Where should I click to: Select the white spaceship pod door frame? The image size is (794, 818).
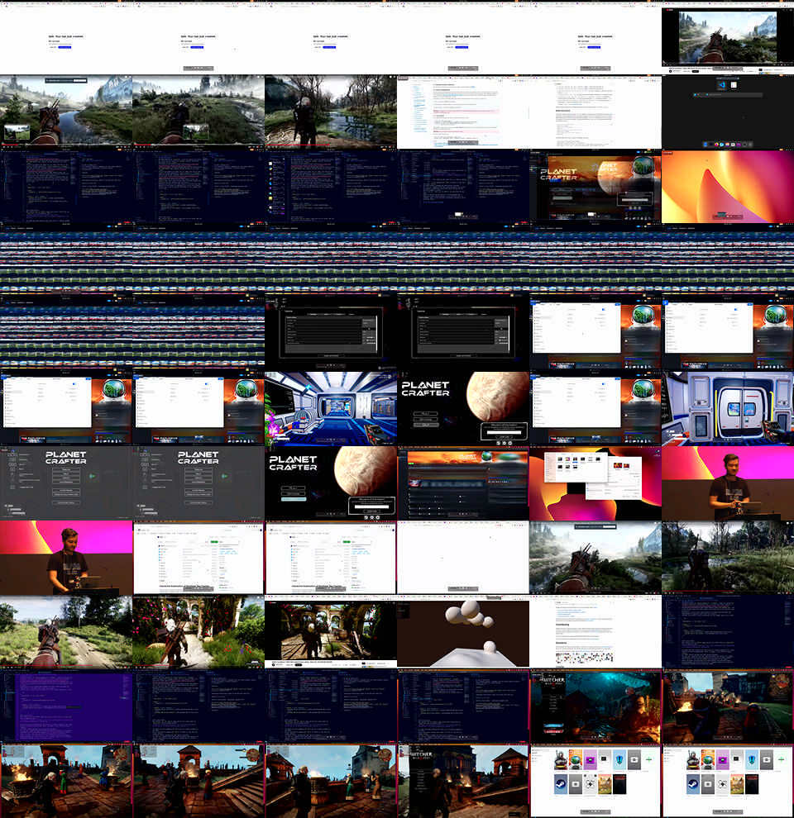point(728,408)
